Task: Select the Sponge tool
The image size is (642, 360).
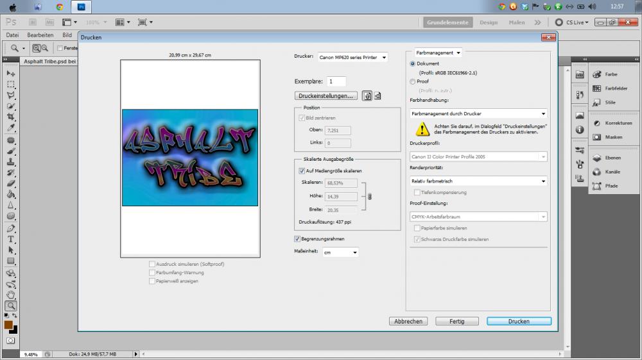Action: click(11, 216)
